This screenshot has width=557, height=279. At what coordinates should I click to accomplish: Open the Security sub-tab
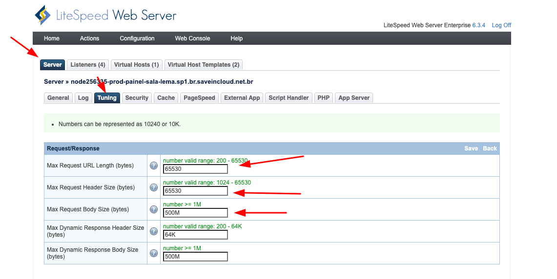pos(137,98)
